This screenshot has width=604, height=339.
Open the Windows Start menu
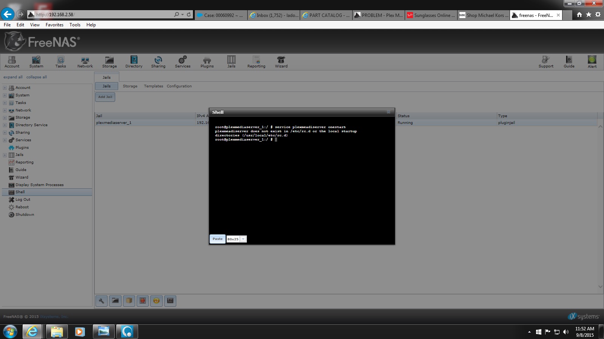tap(10, 331)
